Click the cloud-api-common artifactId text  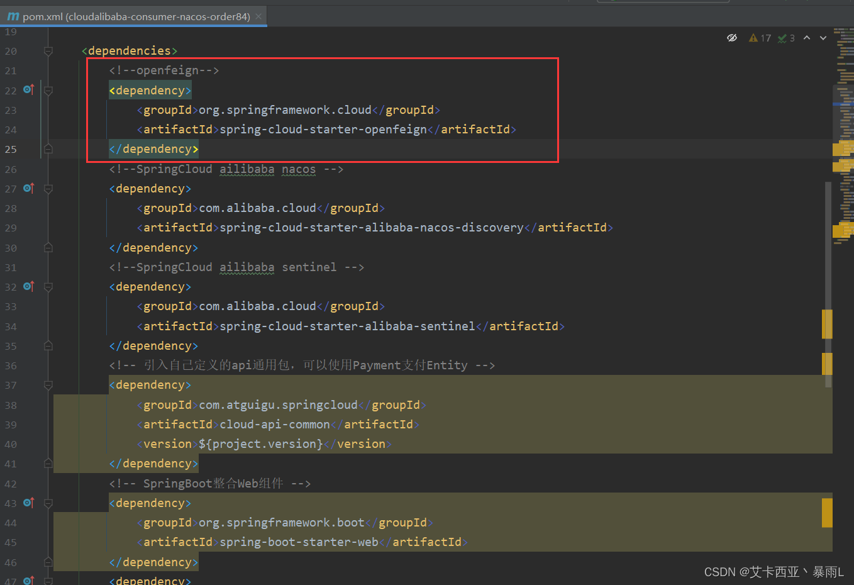275,425
